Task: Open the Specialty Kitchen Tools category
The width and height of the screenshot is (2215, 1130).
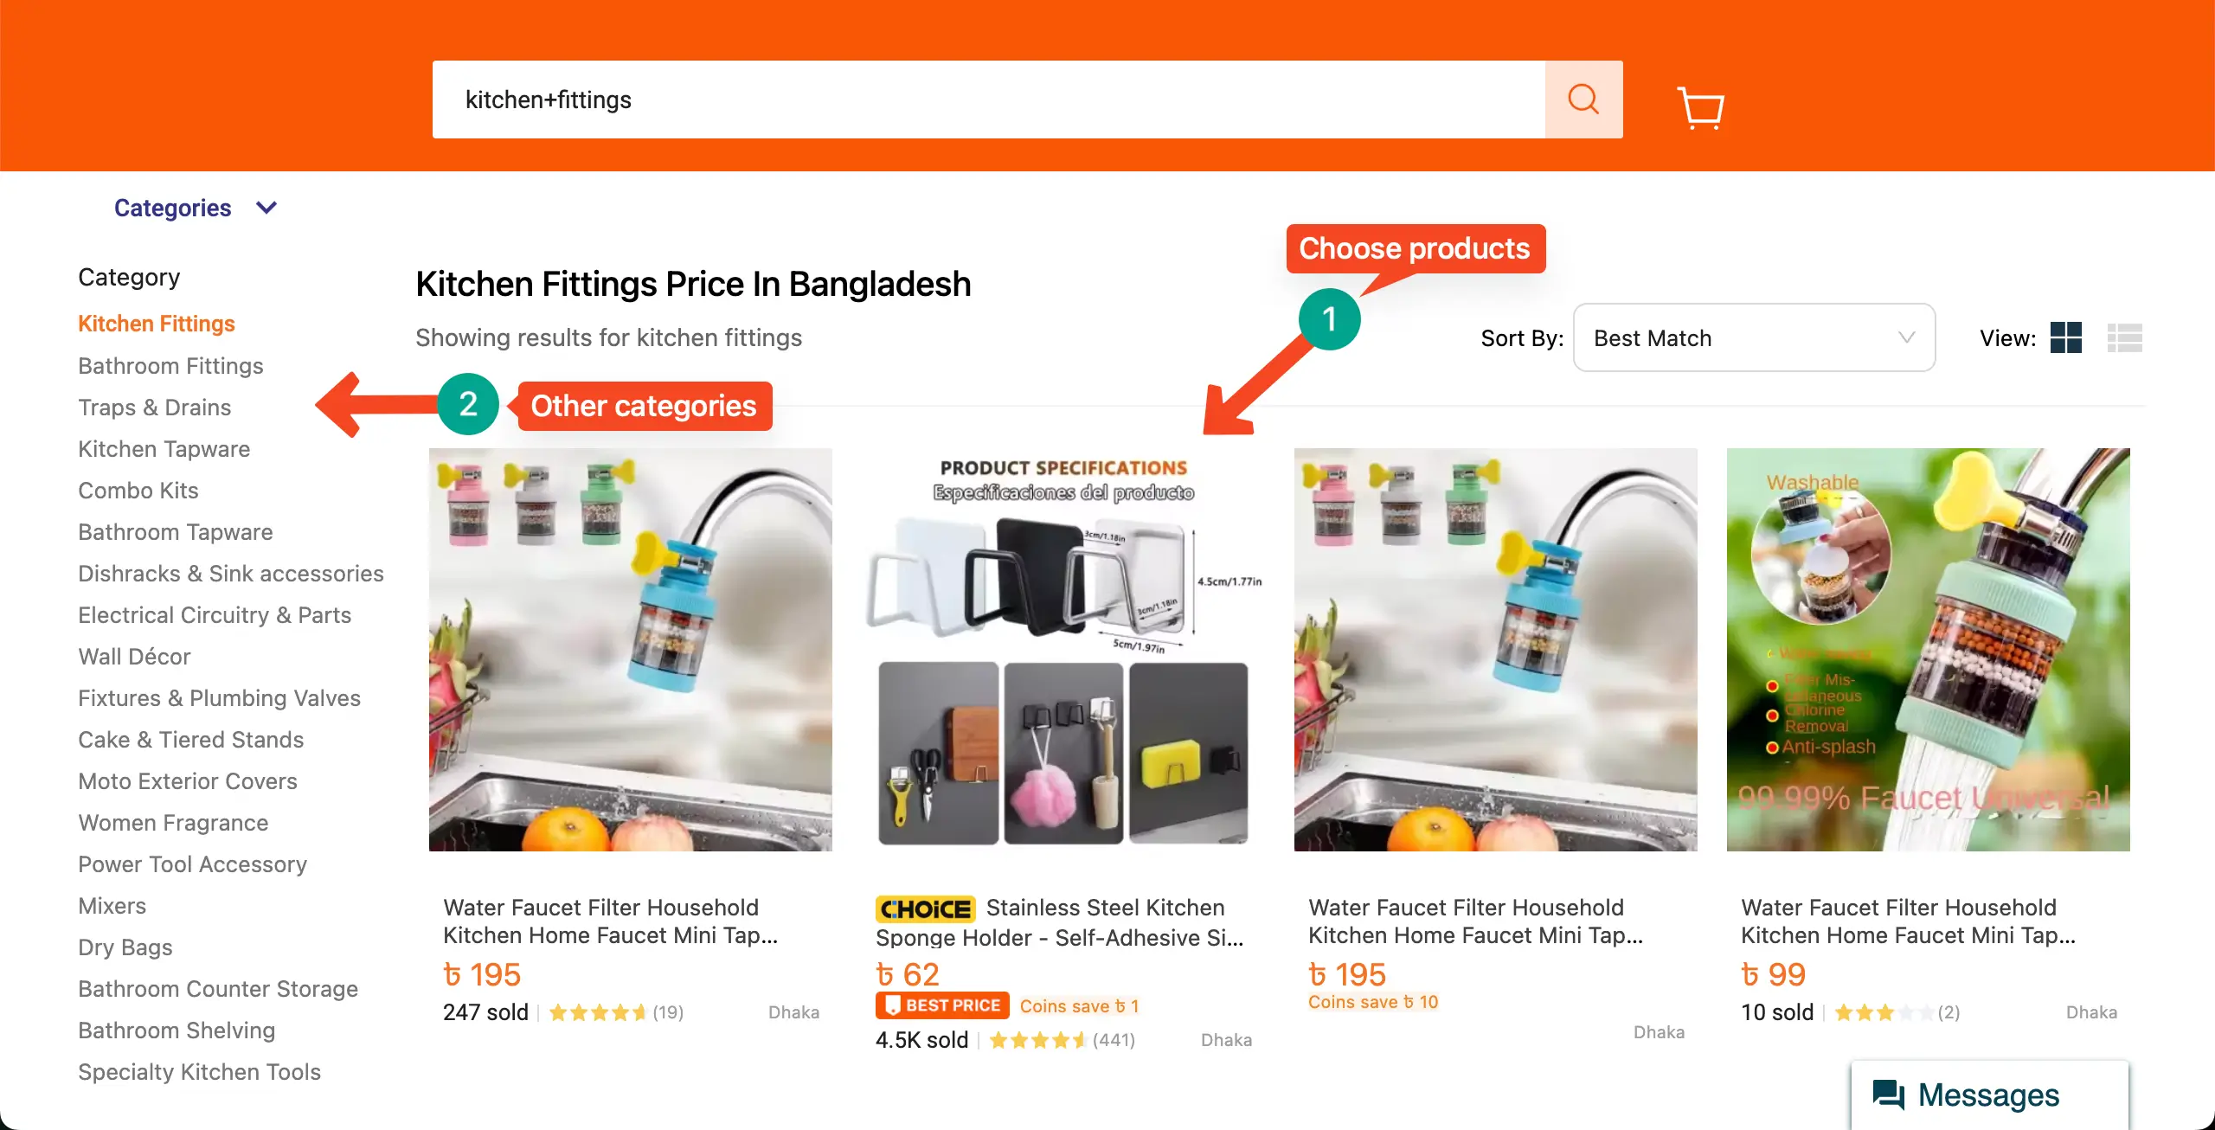Action: [200, 1071]
